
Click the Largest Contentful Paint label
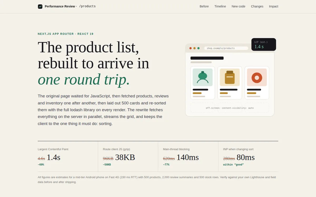click(53, 149)
